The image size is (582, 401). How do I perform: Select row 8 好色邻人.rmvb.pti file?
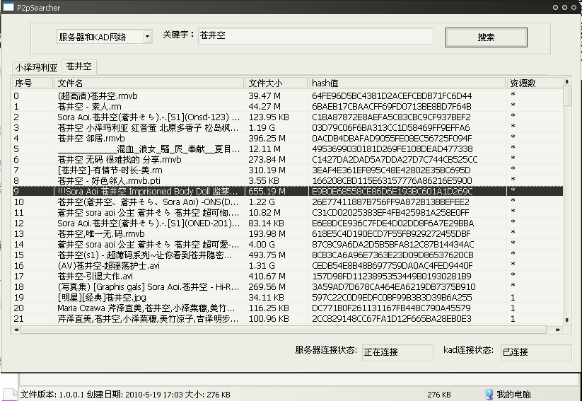[x=287, y=181]
